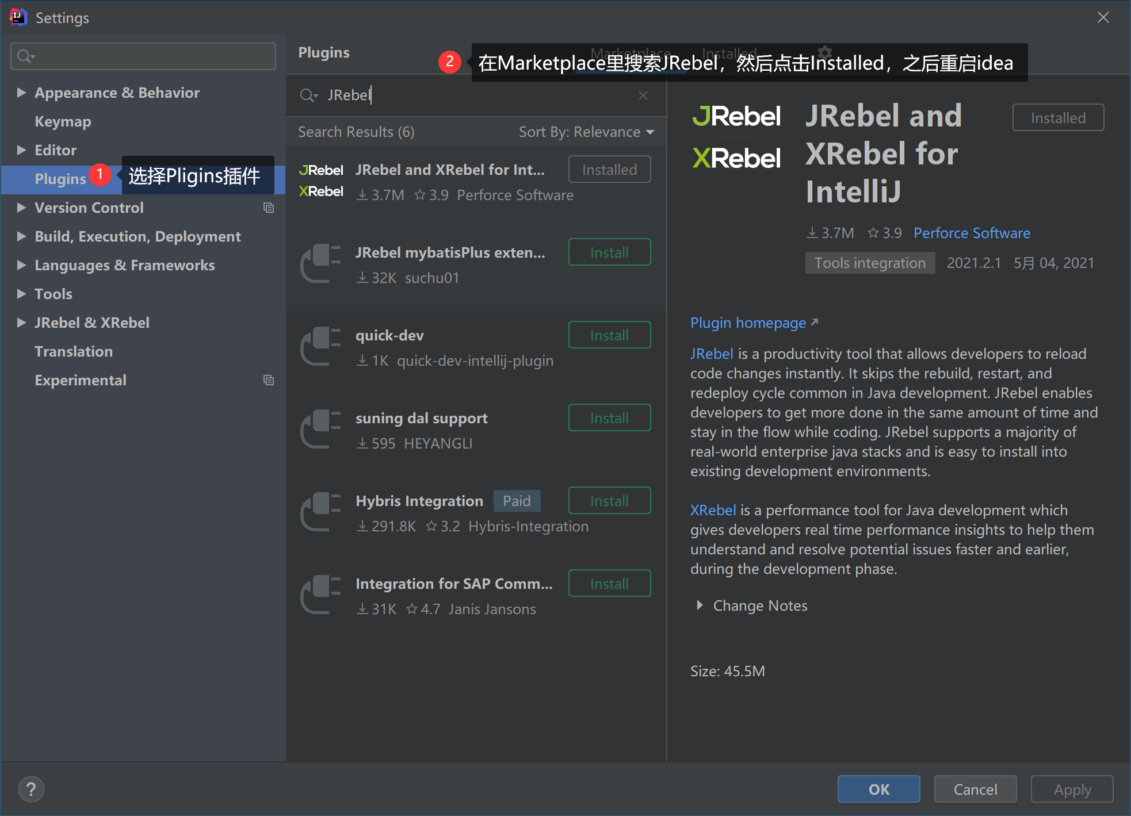This screenshot has width=1131, height=816.
Task: Click into the JRebel plugin search field
Action: 477,95
